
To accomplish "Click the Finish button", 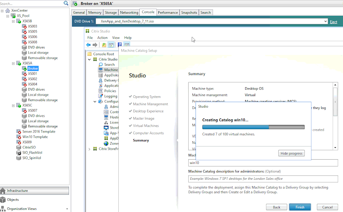I will pos(300,207).
